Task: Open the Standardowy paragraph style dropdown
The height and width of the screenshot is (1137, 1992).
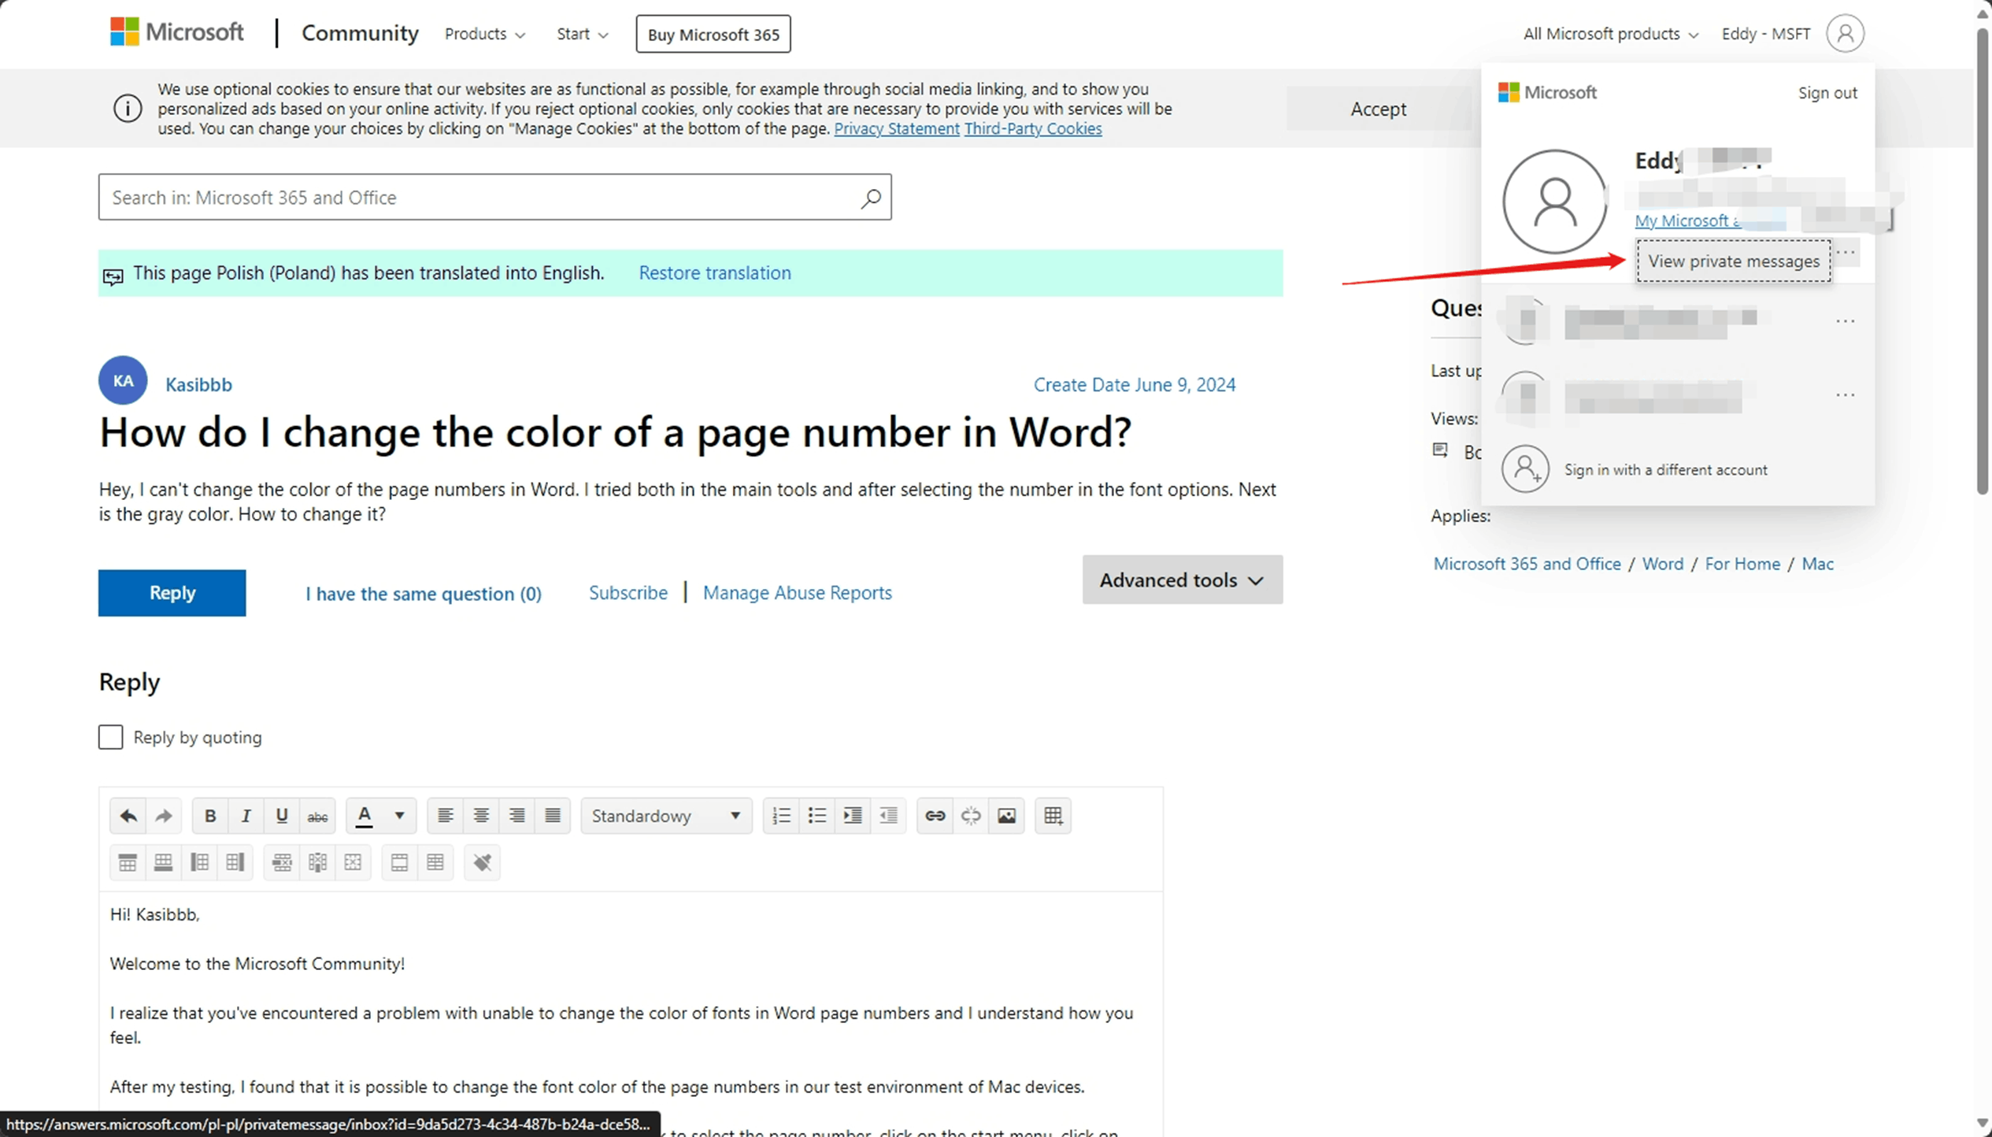Action: [666, 816]
